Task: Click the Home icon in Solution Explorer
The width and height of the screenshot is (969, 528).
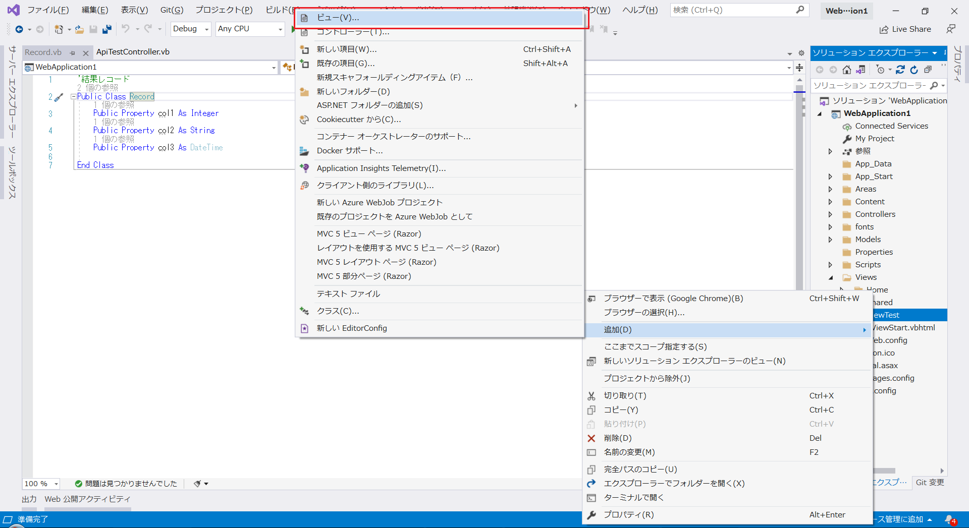Action: pyautogui.click(x=846, y=70)
